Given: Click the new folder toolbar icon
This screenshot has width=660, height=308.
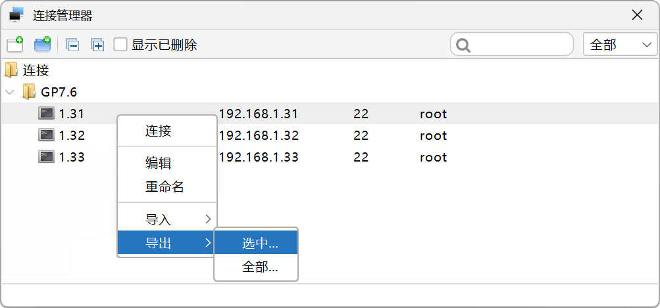Looking at the screenshot, I should pos(43,45).
